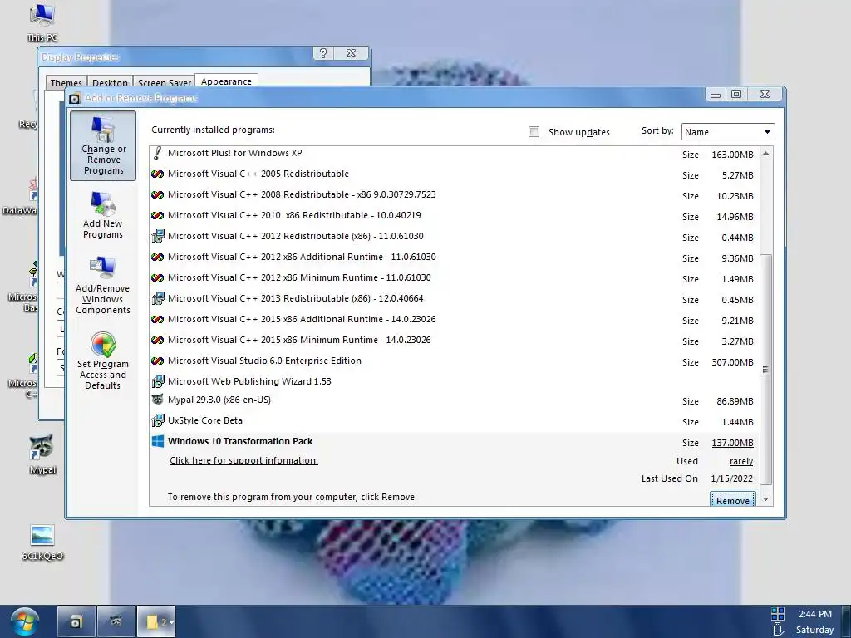This screenshot has width=851, height=638.
Task: Click grouped folder taskbar button
Action: tap(156, 621)
